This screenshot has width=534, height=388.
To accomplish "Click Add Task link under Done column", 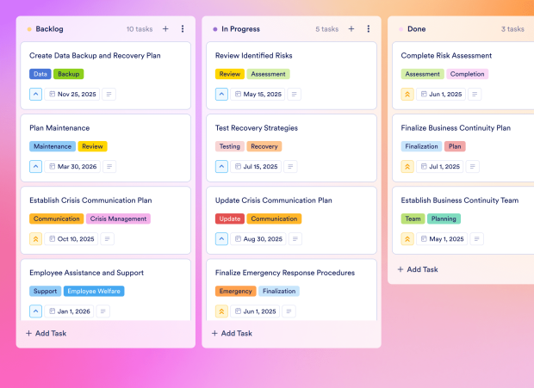I will tap(418, 269).
